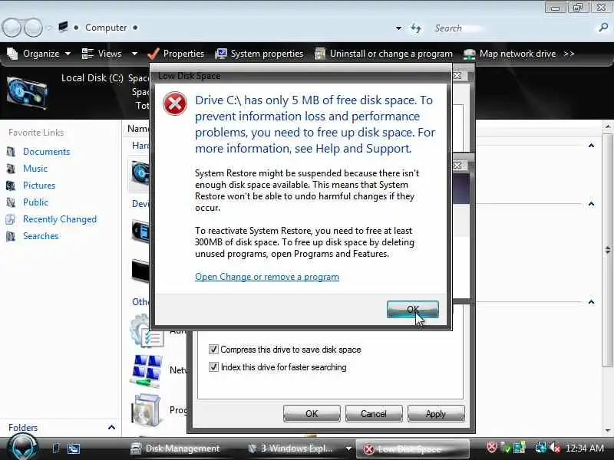Click the Back navigation button

tap(12, 28)
